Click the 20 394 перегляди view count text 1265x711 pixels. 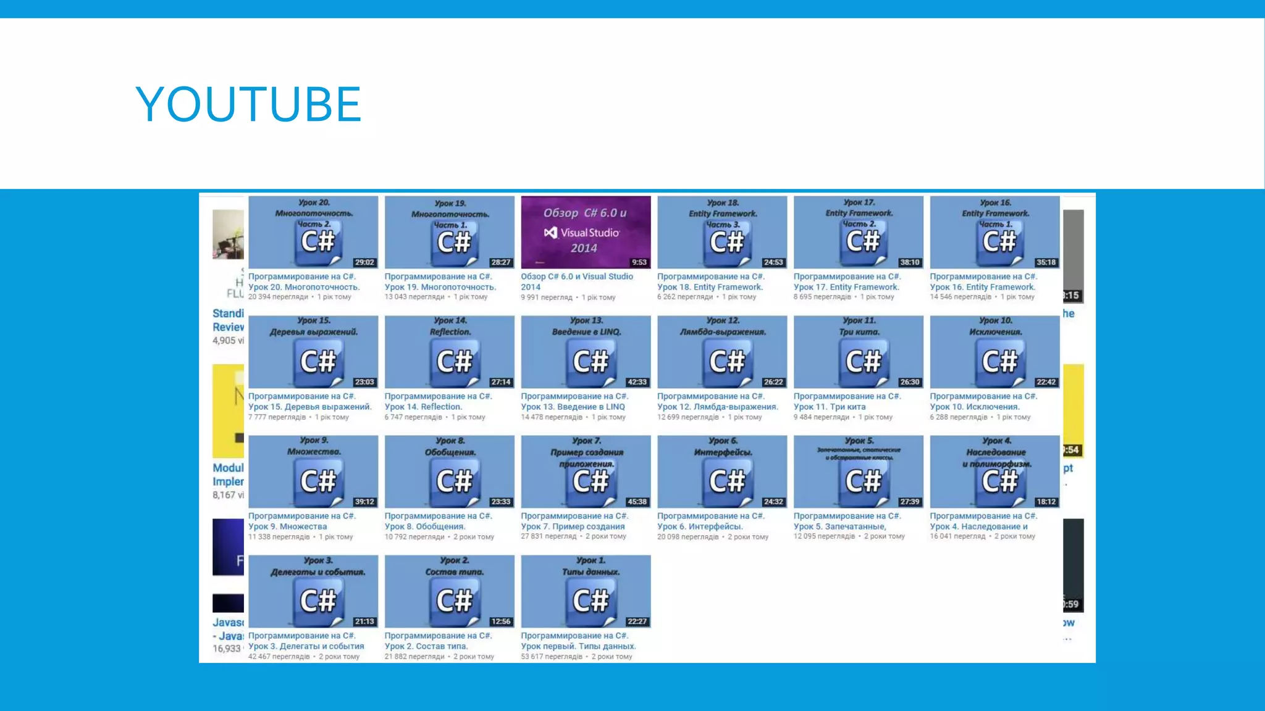pos(278,297)
